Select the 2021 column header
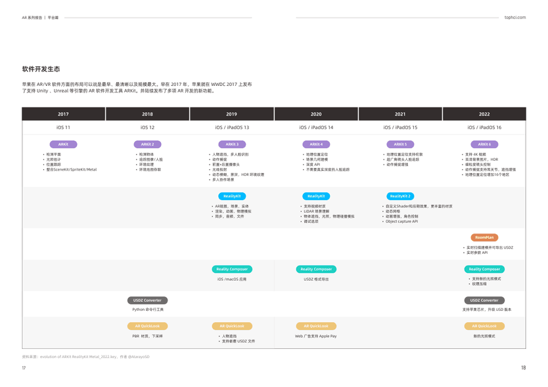Viewport: 548px width, 387px height. point(400,114)
